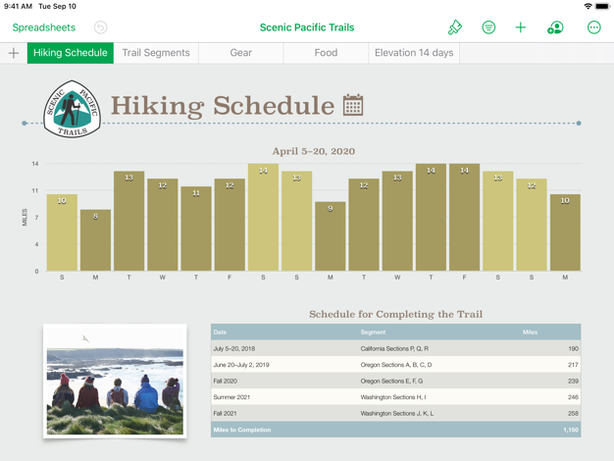
Task: Tap the Scenic Pacific Trails logo badge
Action: point(72,109)
